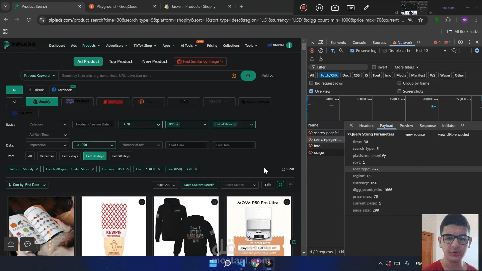Export HAR file with download icon
Image resolution: width=482 pixels, height=271 pixels.
[321, 58]
